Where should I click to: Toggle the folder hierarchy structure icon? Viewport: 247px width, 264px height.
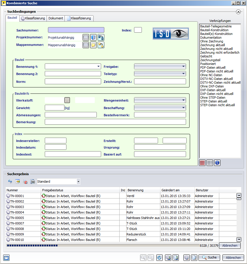click(x=101, y=45)
